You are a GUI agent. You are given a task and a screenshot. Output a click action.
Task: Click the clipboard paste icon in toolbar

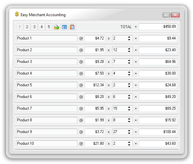tap(73, 27)
